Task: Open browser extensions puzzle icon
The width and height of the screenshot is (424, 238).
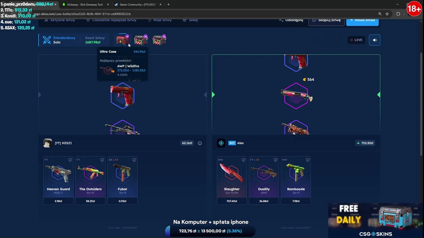Action: click(398, 14)
